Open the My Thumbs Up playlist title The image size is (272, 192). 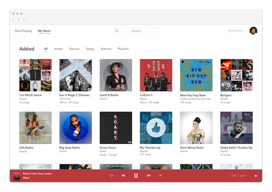[150, 148]
